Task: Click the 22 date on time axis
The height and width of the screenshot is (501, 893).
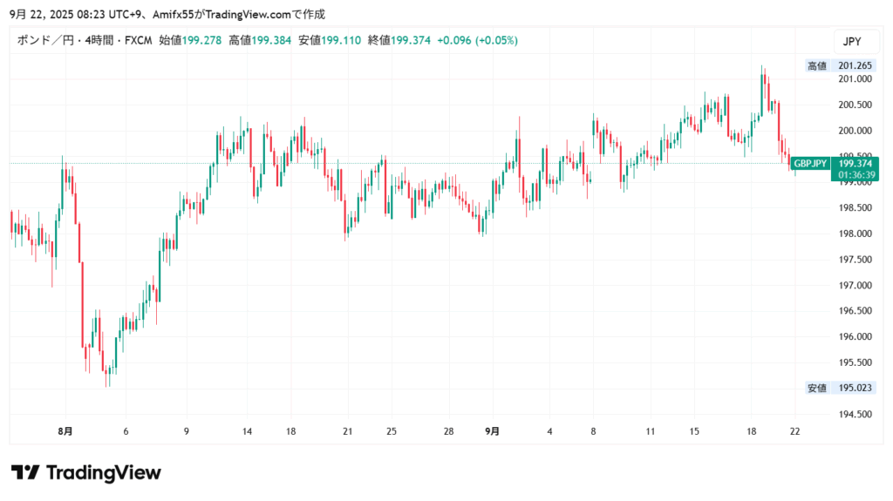Action: pyautogui.click(x=794, y=431)
